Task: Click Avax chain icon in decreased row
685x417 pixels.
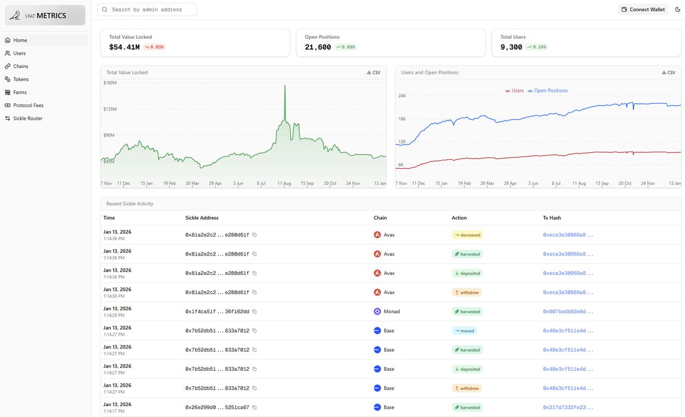Action: click(x=377, y=235)
